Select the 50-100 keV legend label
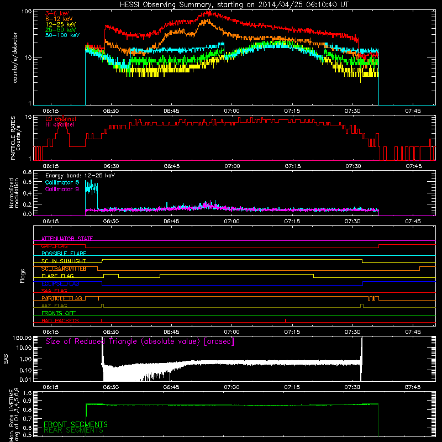Screen dimensions: 442x442 tap(62, 35)
